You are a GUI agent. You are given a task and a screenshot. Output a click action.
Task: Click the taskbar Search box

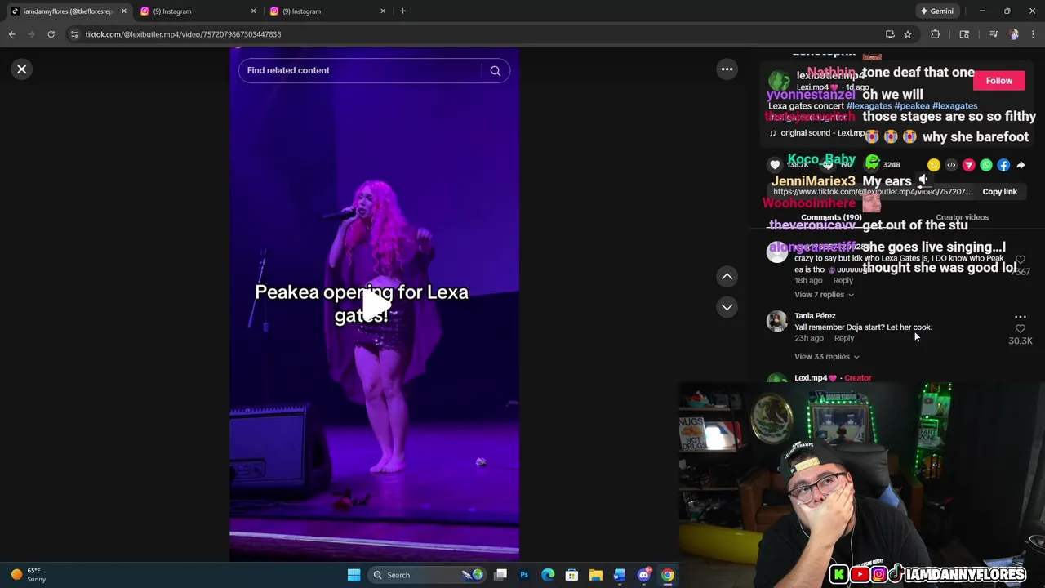click(425, 575)
